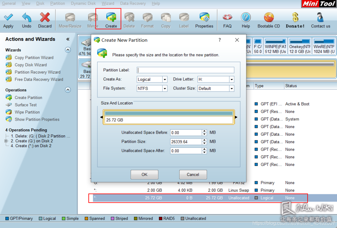This screenshot has height=228, width=337.
Task: Click Wipe Partition operation
Action: [x=27, y=112]
